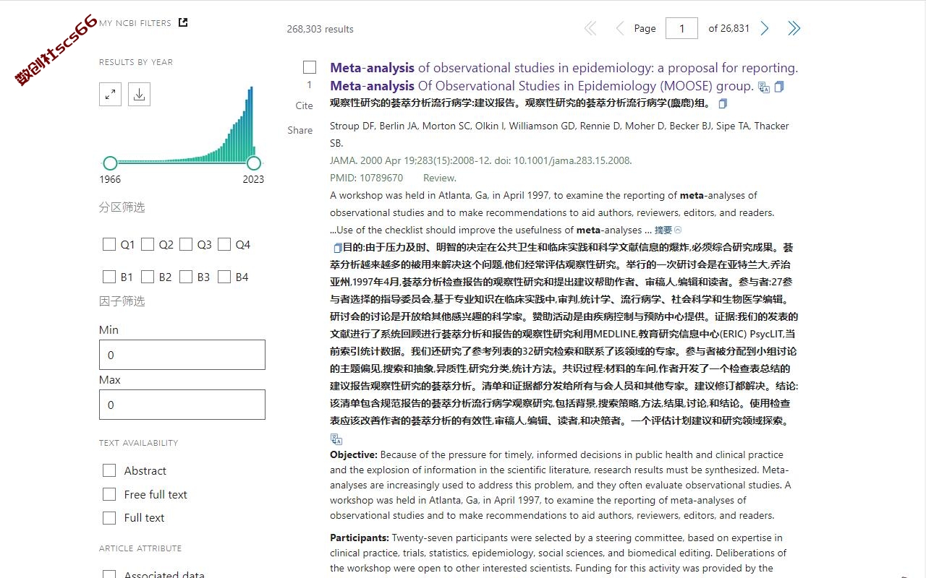
Task: Click the translate icon above the Objective paragraph
Action: click(x=336, y=439)
